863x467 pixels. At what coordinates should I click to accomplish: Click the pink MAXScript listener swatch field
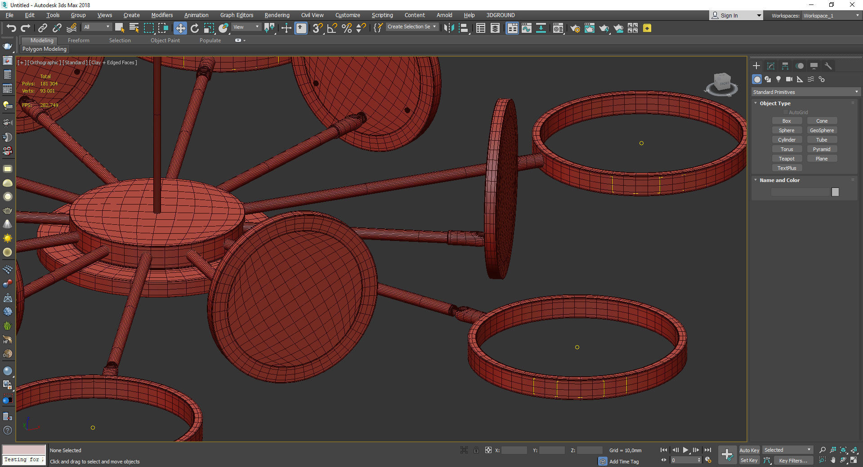coord(24,450)
